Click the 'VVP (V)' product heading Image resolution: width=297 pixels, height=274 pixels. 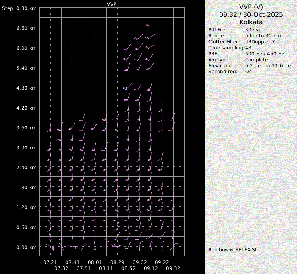pyautogui.click(x=251, y=7)
